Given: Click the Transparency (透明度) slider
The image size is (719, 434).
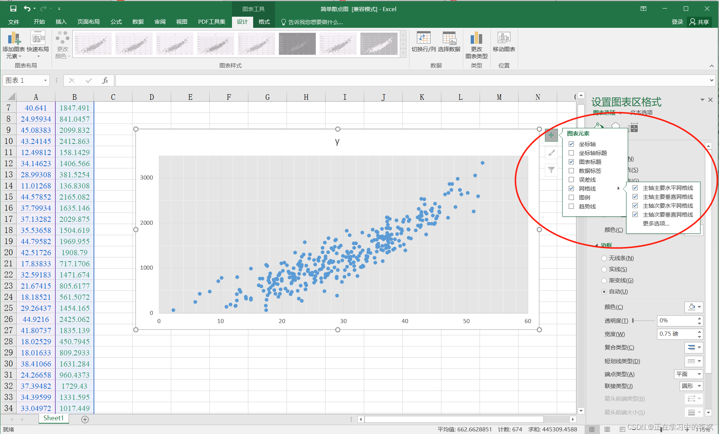Looking at the screenshot, I should (x=644, y=320).
